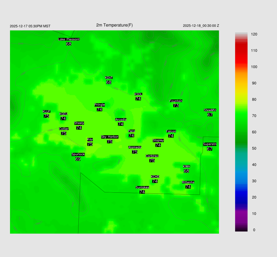
Task: Select the Sunlakes station label
Action: (142, 187)
